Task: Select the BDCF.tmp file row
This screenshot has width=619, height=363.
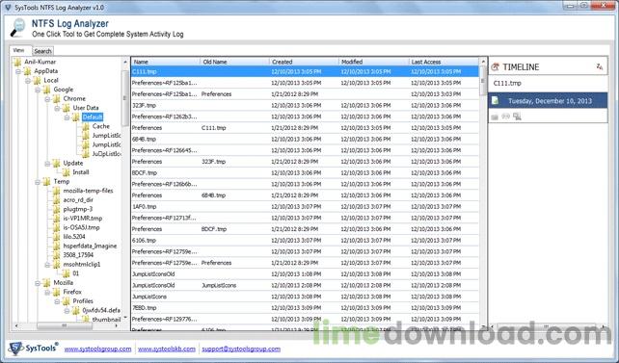Action: (x=305, y=172)
